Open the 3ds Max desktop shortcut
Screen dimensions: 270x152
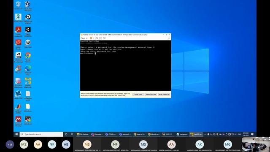(18, 18)
